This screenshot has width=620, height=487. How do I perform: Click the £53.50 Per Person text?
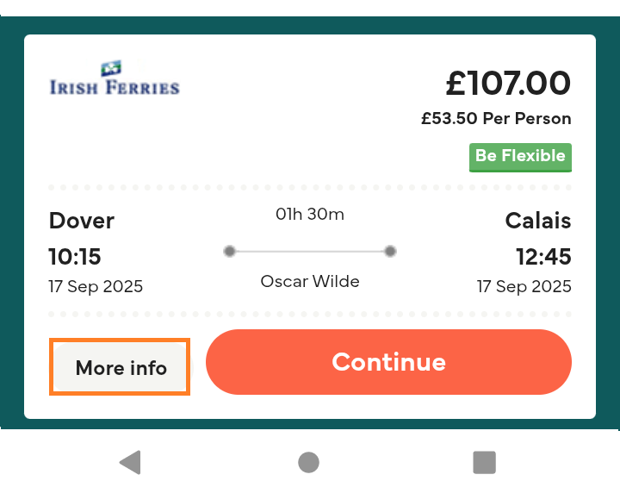point(496,118)
